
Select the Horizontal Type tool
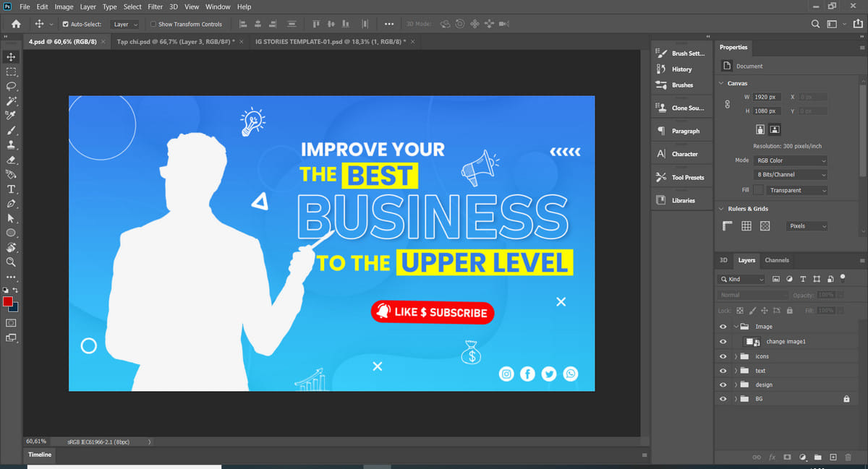11,189
